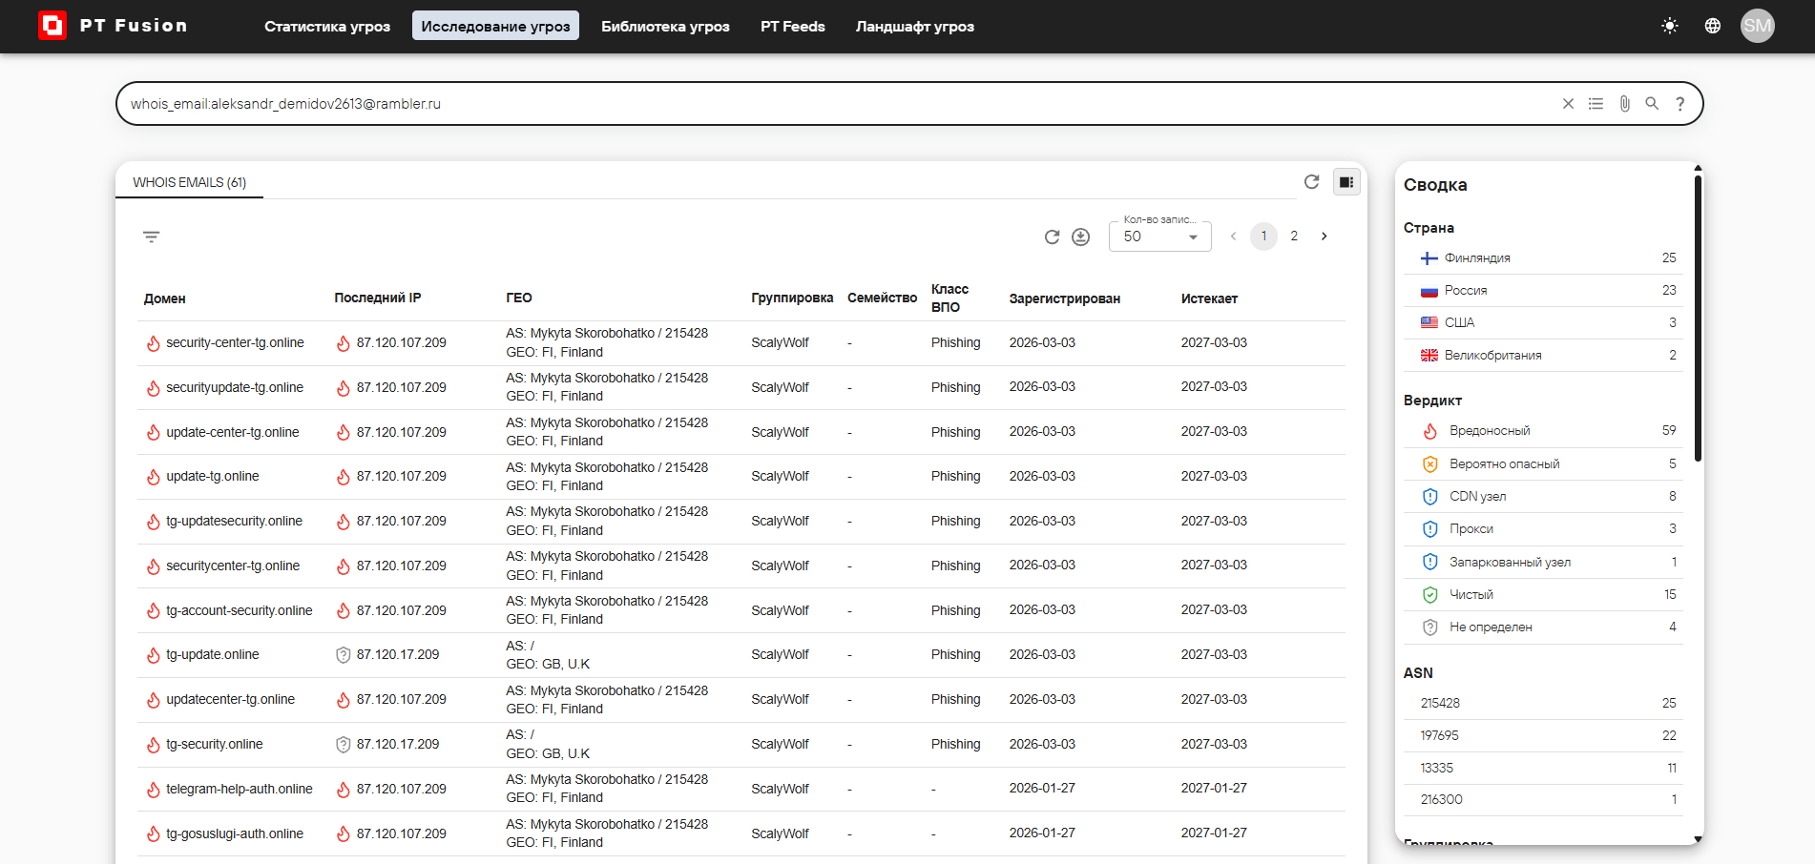Open the search query list icon
This screenshot has width=1815, height=864.
1596,104
